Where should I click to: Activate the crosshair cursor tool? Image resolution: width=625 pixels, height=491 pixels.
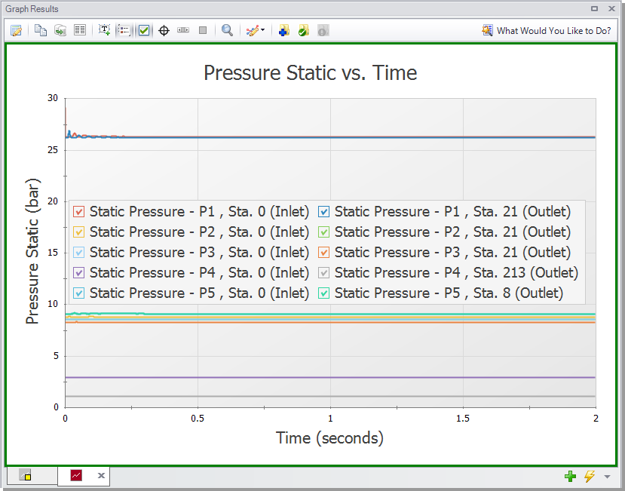(164, 30)
